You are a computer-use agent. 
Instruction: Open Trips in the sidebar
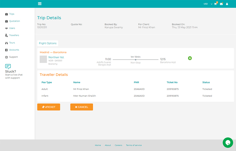pyautogui.click(x=12, y=14)
